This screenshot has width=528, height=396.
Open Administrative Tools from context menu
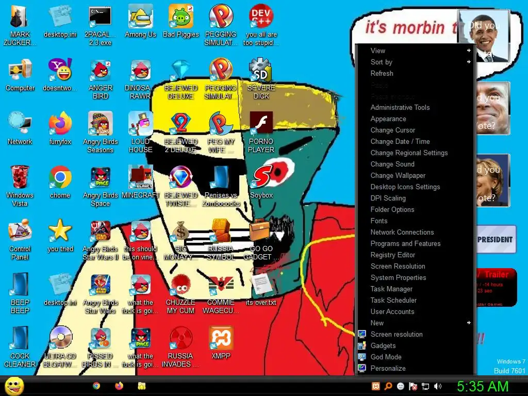pyautogui.click(x=416, y=107)
